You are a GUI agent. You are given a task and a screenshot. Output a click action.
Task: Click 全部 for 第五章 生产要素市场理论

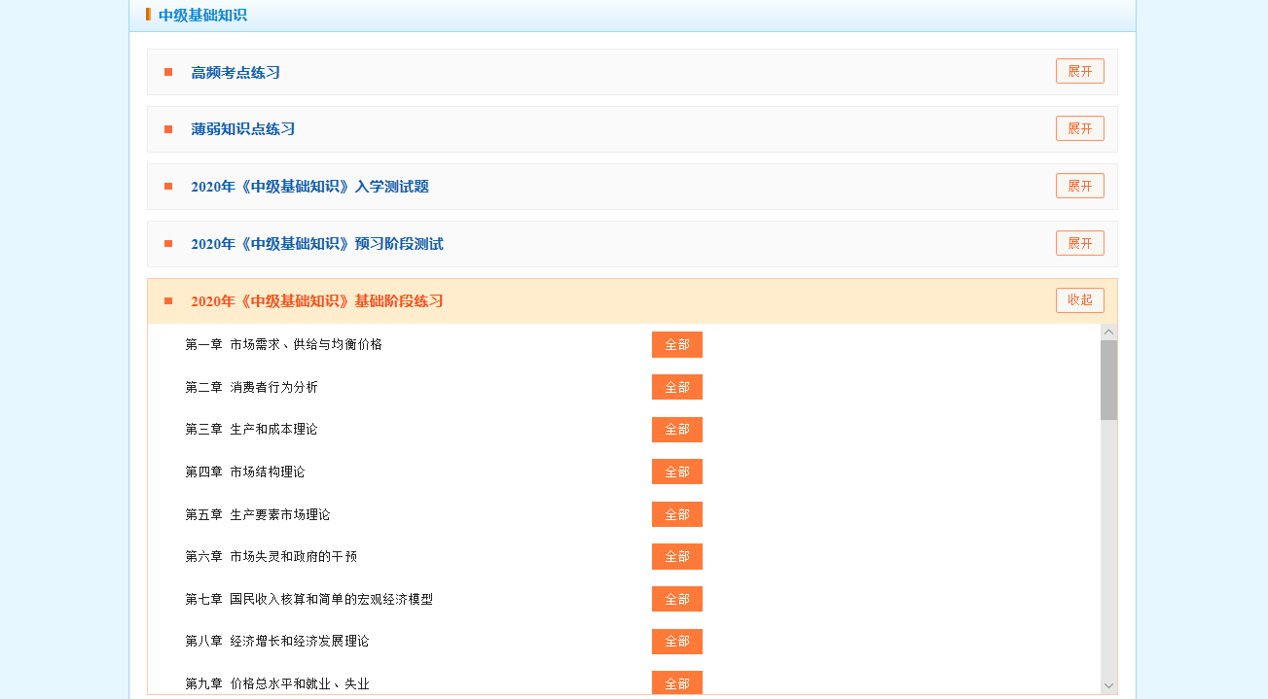coord(676,515)
